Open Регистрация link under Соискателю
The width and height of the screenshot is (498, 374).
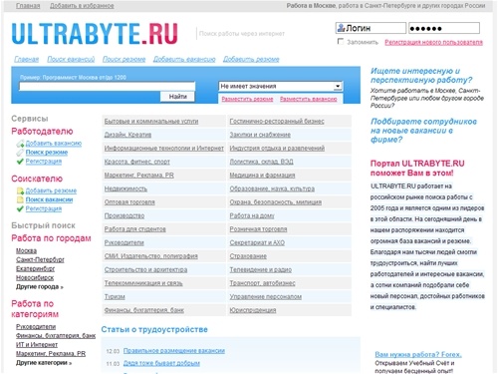click(x=44, y=208)
